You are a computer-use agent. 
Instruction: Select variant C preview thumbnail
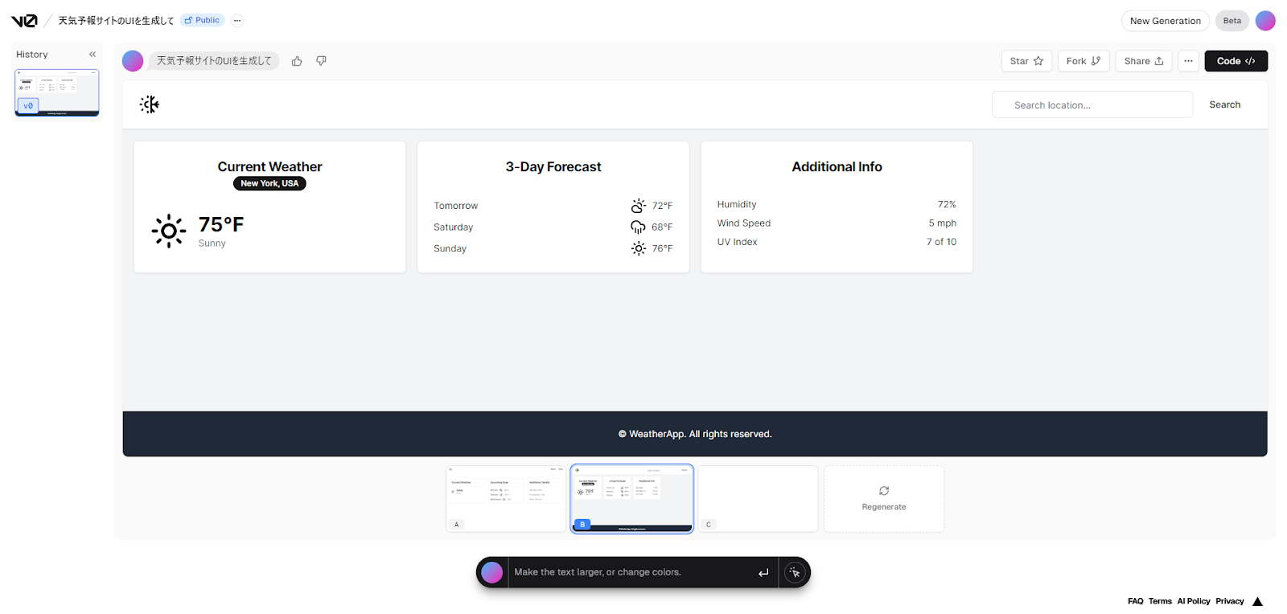tap(758, 498)
